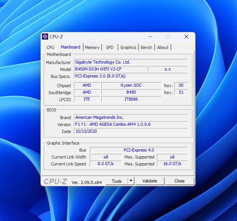Open the About tab
This screenshot has width=237, height=221.
tap(163, 47)
